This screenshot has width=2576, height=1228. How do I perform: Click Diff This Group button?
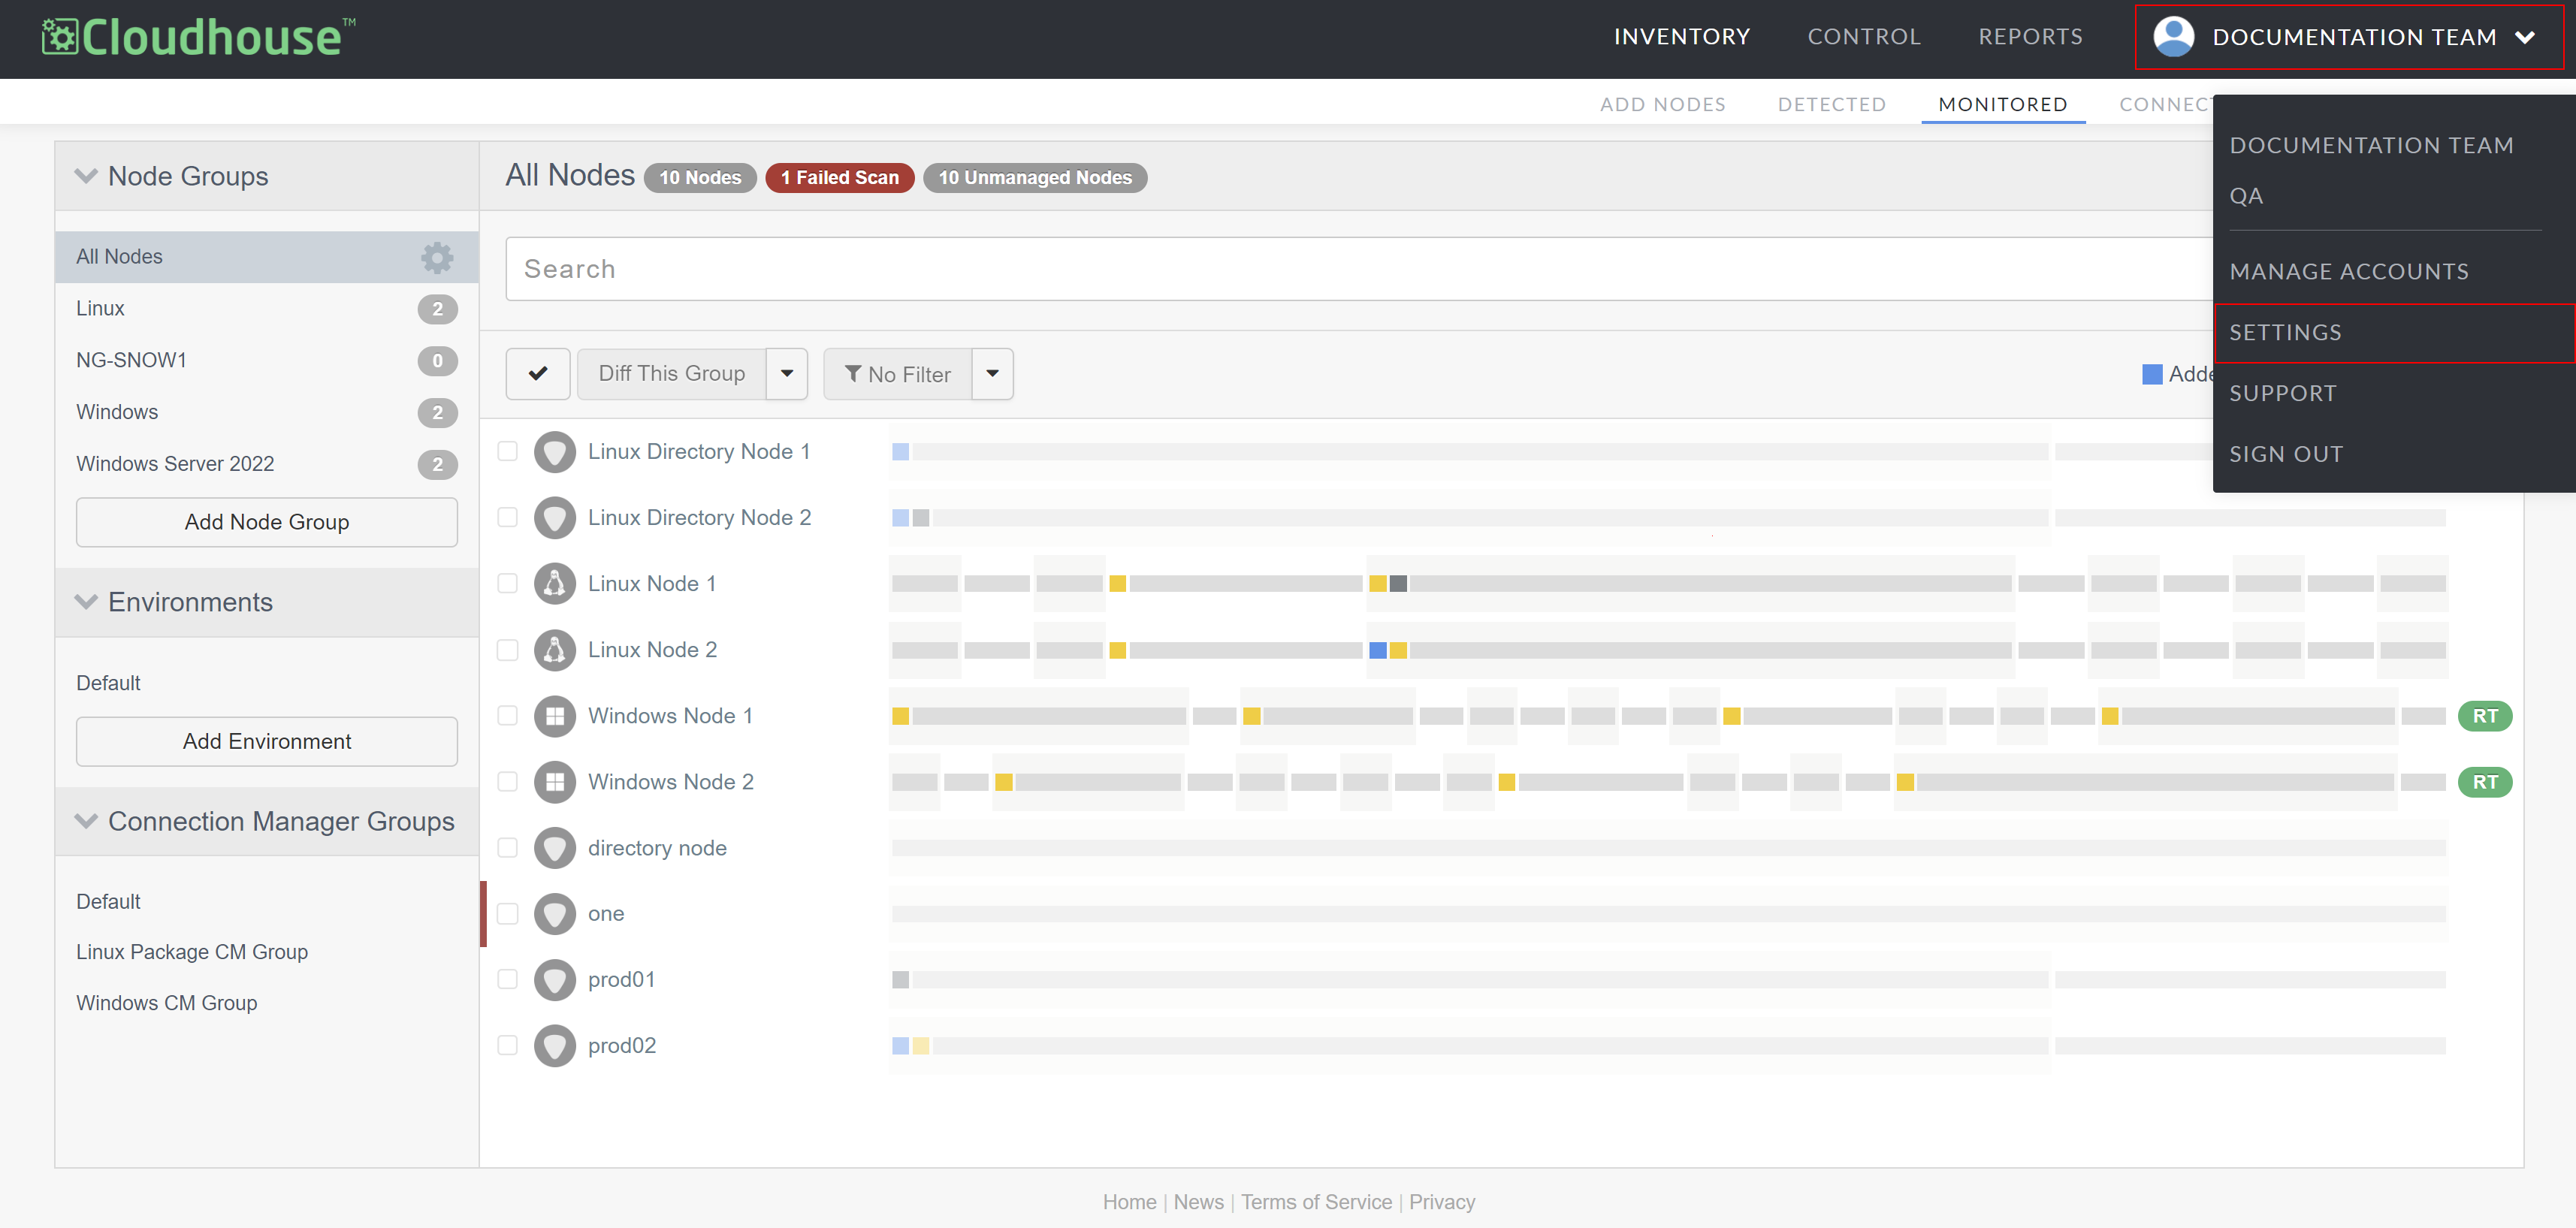(672, 374)
